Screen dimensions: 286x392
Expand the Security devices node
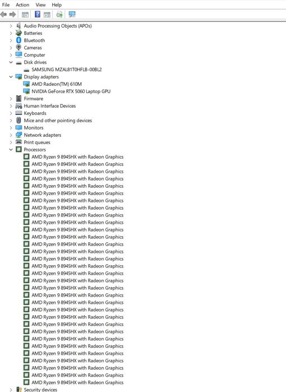[x=11, y=390]
